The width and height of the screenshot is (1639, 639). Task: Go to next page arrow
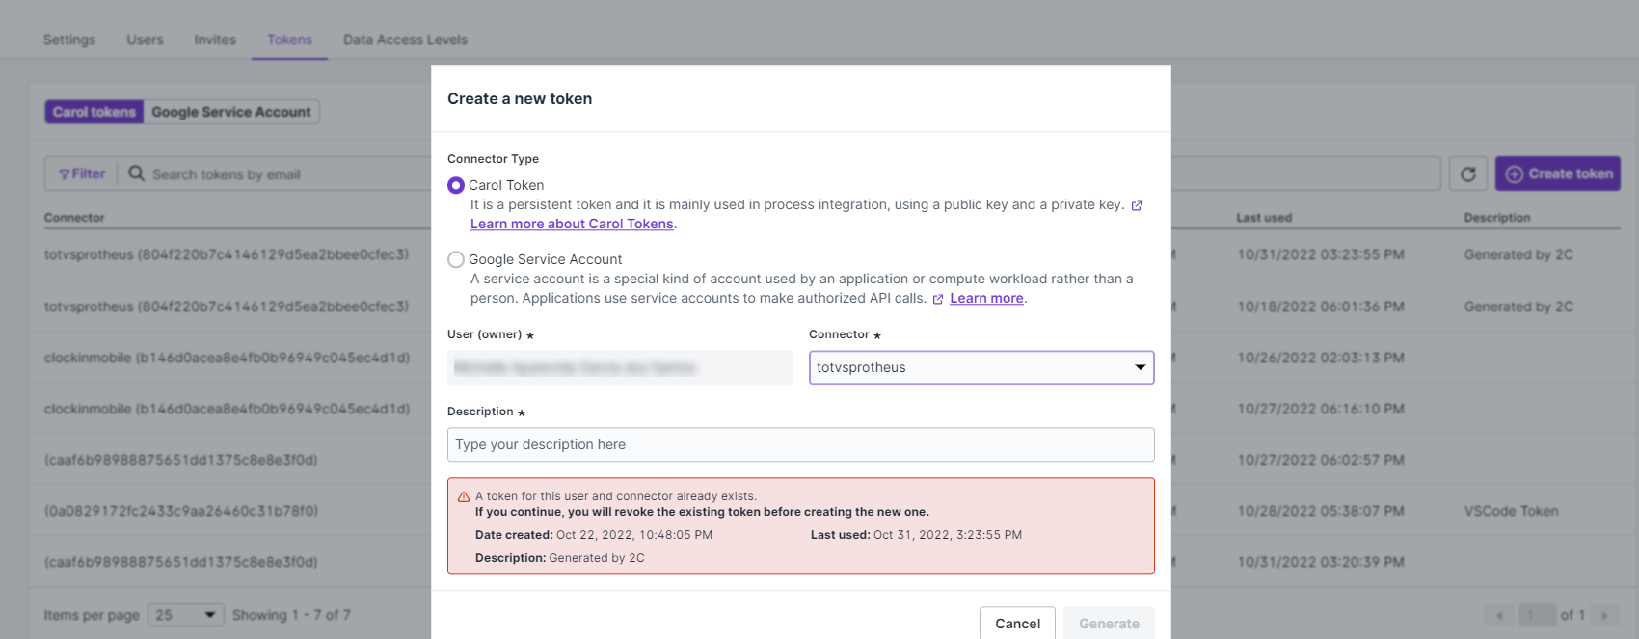(x=1604, y=615)
